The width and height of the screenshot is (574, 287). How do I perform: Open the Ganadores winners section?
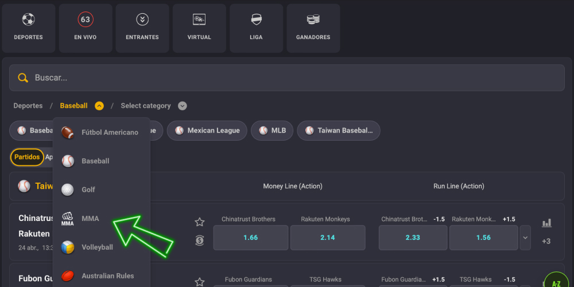point(313,28)
